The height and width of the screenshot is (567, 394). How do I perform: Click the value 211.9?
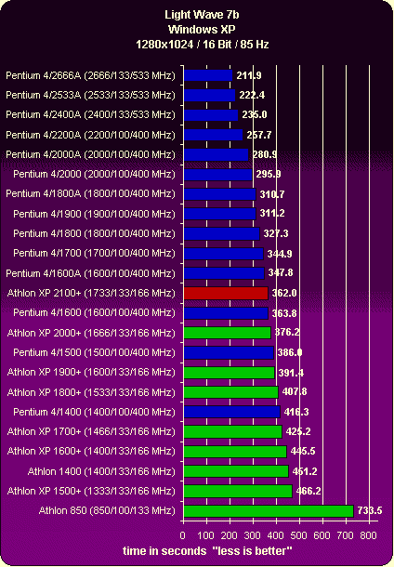pos(249,75)
